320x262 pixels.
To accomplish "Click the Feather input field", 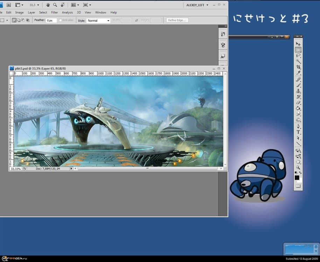I will pyautogui.click(x=51, y=21).
